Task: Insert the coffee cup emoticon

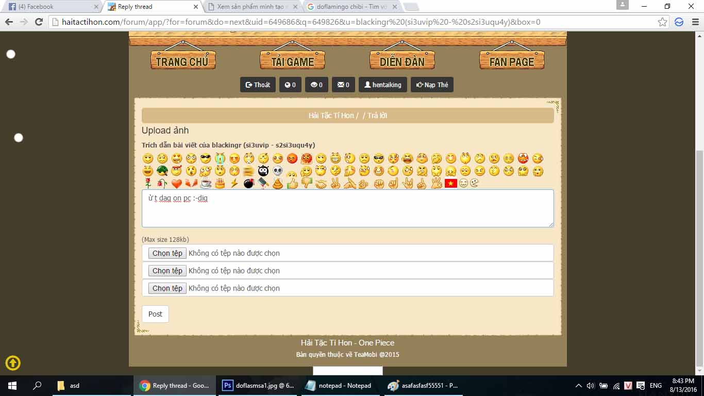Action: (206, 184)
